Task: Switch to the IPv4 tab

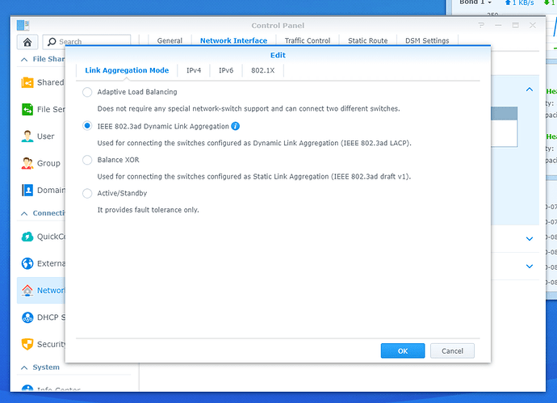Action: (x=194, y=70)
